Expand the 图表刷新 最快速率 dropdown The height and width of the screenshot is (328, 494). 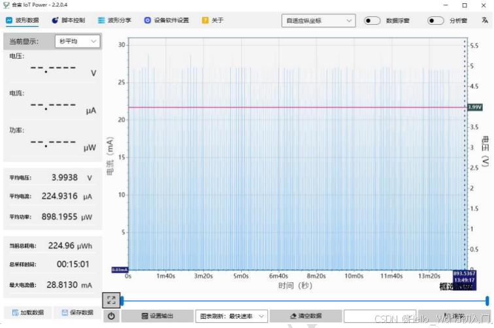click(231, 316)
